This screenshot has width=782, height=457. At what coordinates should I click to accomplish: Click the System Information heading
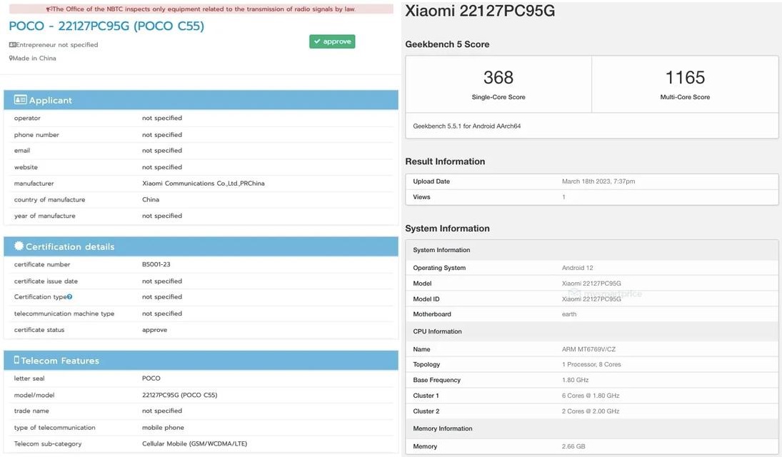[447, 228]
